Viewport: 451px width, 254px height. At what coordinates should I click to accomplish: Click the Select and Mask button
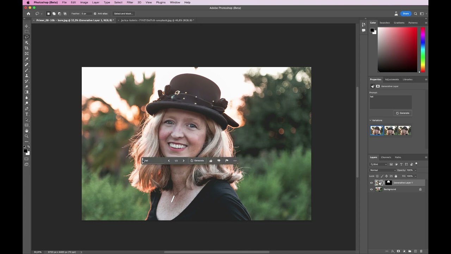[x=123, y=14]
